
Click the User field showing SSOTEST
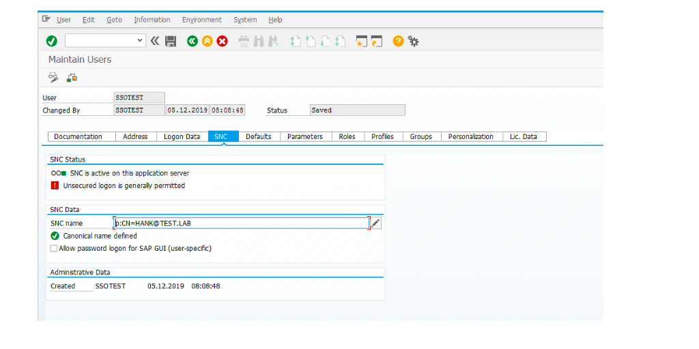[139, 97]
